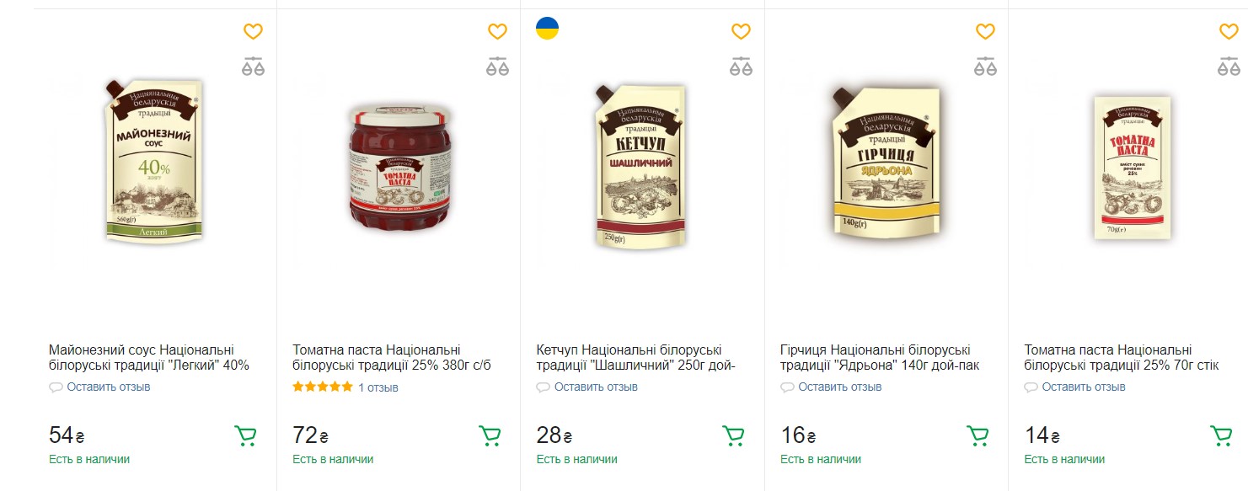
Task: Add Кетчуп Шашличний to cart
Action: pyautogui.click(x=732, y=436)
